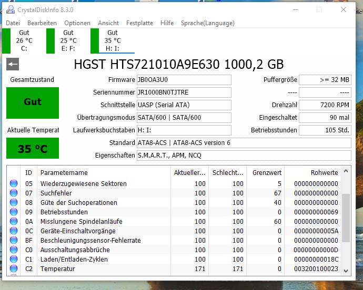The width and height of the screenshot is (363, 290).
Task: Open the Ansicht menu
Action: [x=108, y=23]
